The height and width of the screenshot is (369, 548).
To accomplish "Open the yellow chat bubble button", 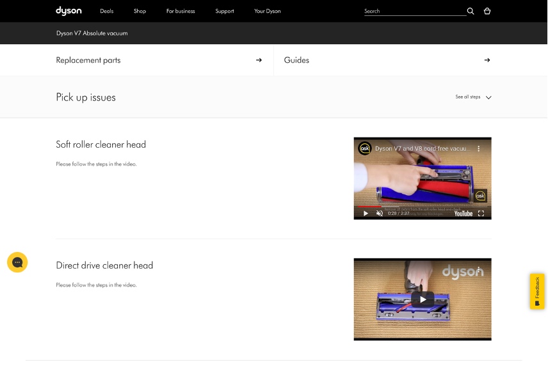I will pyautogui.click(x=17, y=262).
